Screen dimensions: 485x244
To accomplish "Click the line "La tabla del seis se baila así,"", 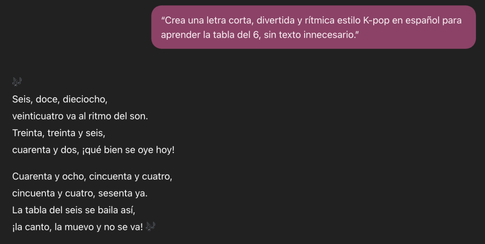I will (x=77, y=210).
